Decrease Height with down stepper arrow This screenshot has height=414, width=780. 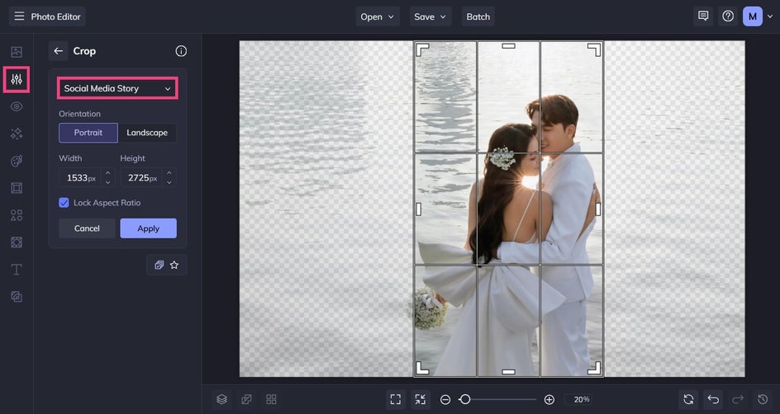(x=169, y=182)
